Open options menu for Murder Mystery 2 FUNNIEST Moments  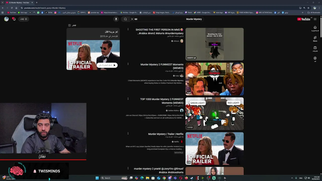click(128, 64)
